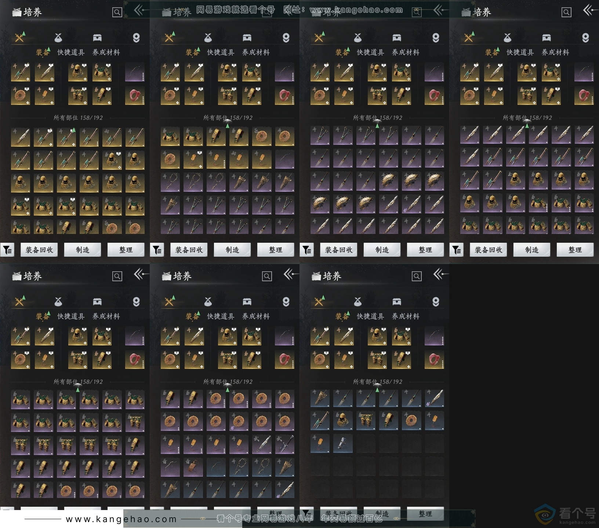Select the chest category icon in the bottom-right panel
This screenshot has height=528, width=599.
[397, 302]
